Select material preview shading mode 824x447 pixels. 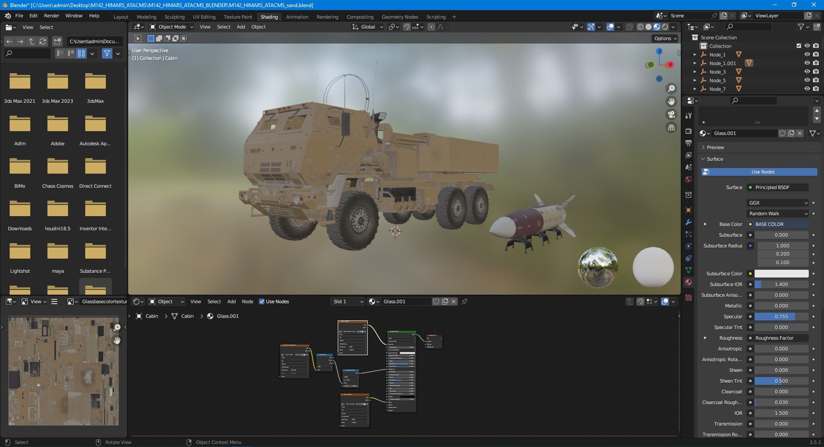(657, 27)
